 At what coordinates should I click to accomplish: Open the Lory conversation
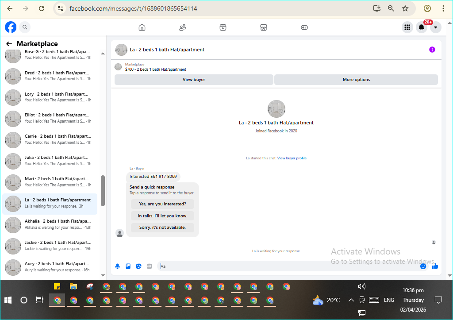coord(50,97)
